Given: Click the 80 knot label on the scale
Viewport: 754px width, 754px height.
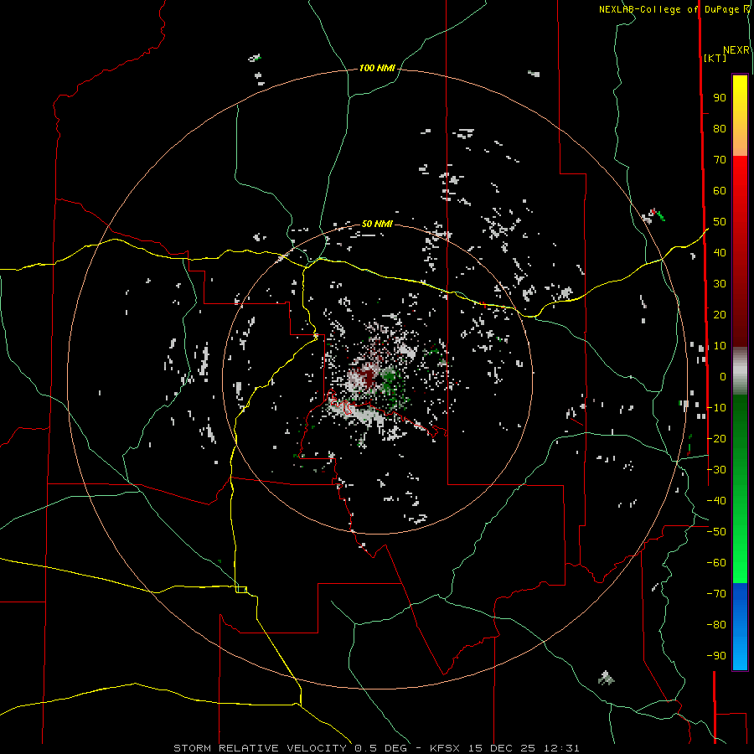Looking at the screenshot, I should (x=720, y=129).
